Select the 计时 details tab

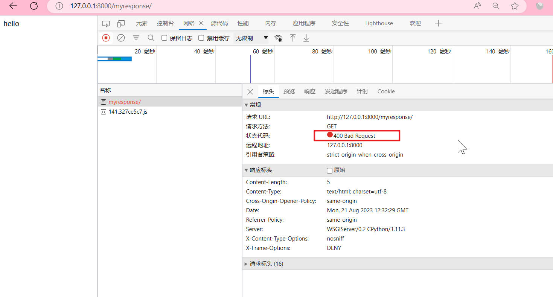click(363, 91)
